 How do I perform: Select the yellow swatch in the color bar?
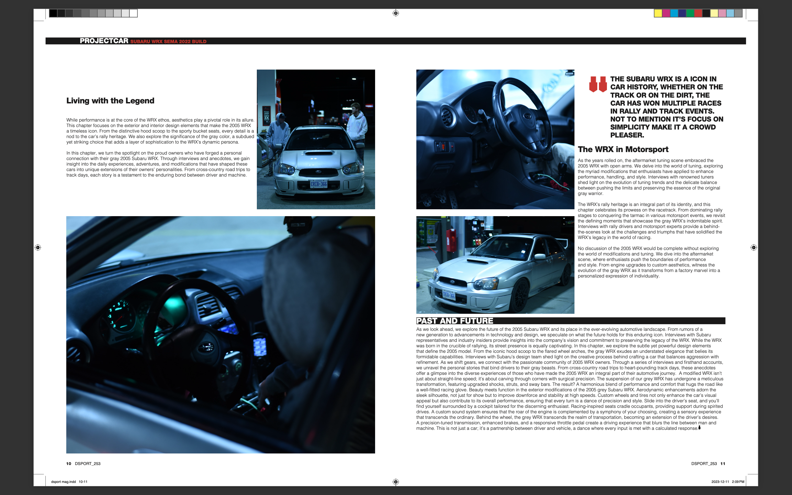point(658,13)
